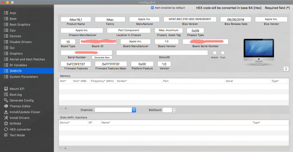Add a memory row with plus button

click(x=66, y=108)
